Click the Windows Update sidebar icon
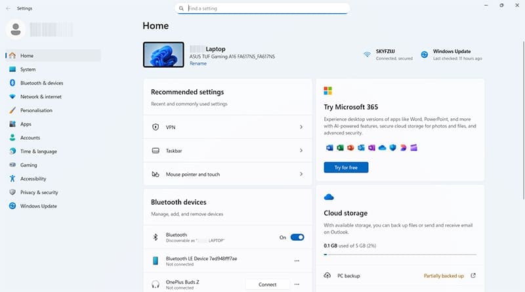Image resolution: width=525 pixels, height=292 pixels. click(x=12, y=206)
